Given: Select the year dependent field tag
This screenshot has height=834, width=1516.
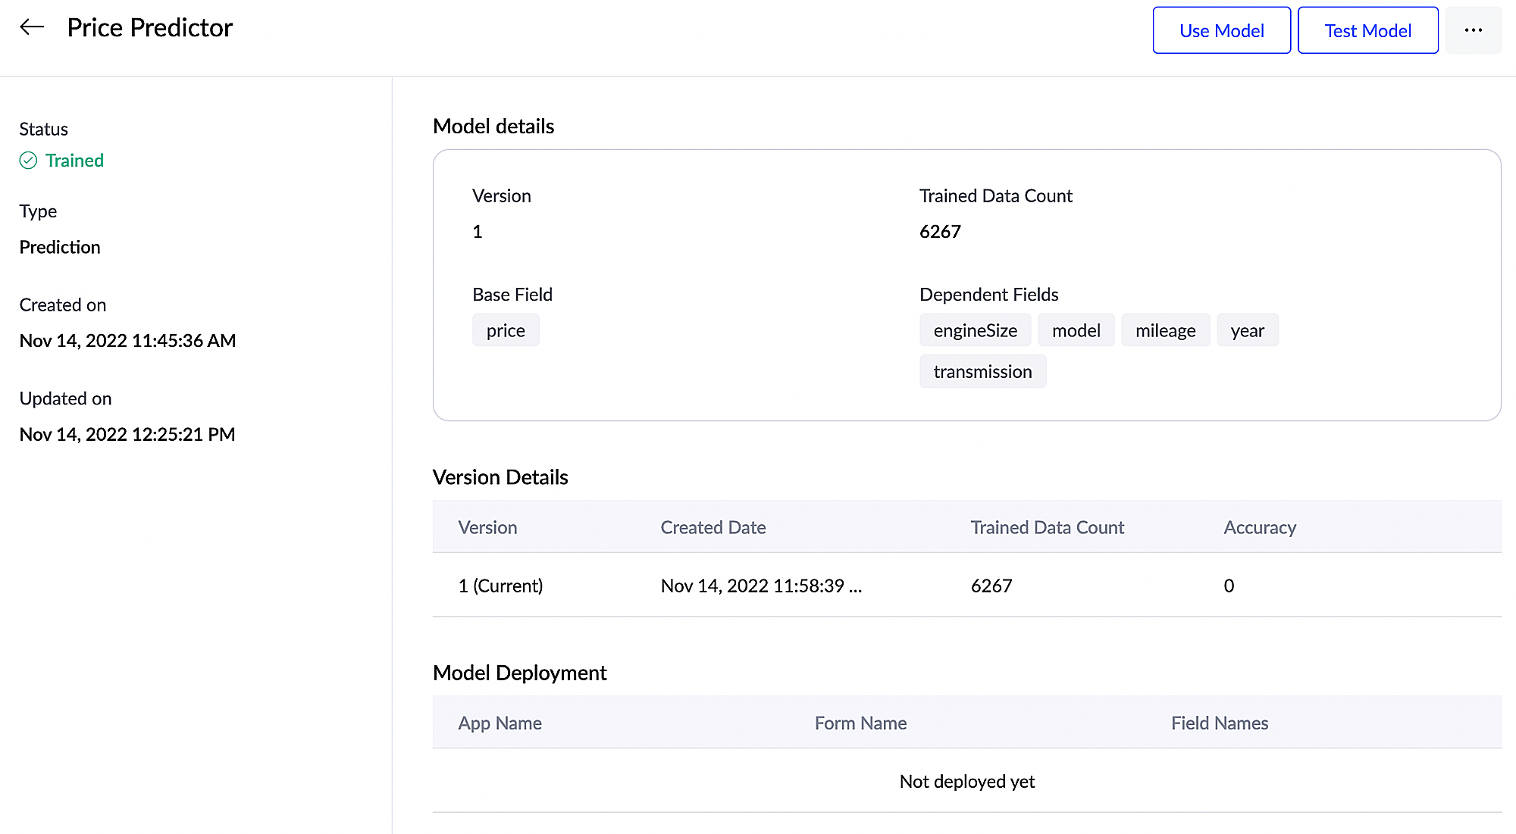Looking at the screenshot, I should click(x=1247, y=330).
